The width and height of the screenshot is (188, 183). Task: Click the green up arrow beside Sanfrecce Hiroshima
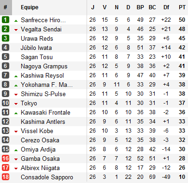coord(16,21)
